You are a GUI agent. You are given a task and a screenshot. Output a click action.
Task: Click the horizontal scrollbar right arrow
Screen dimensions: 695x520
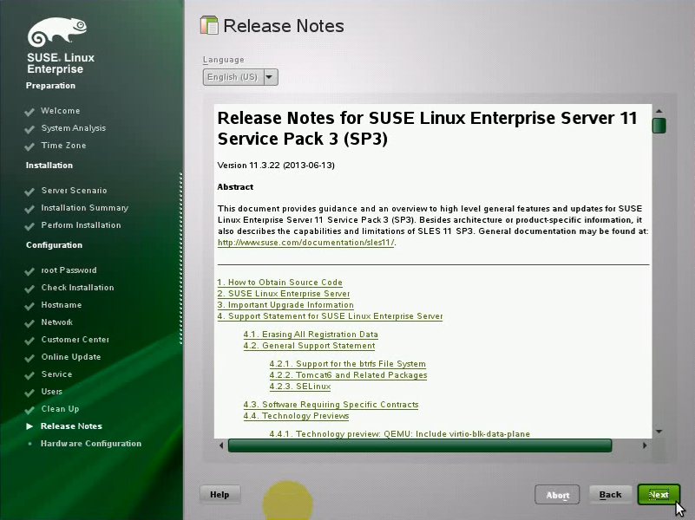[x=645, y=445]
